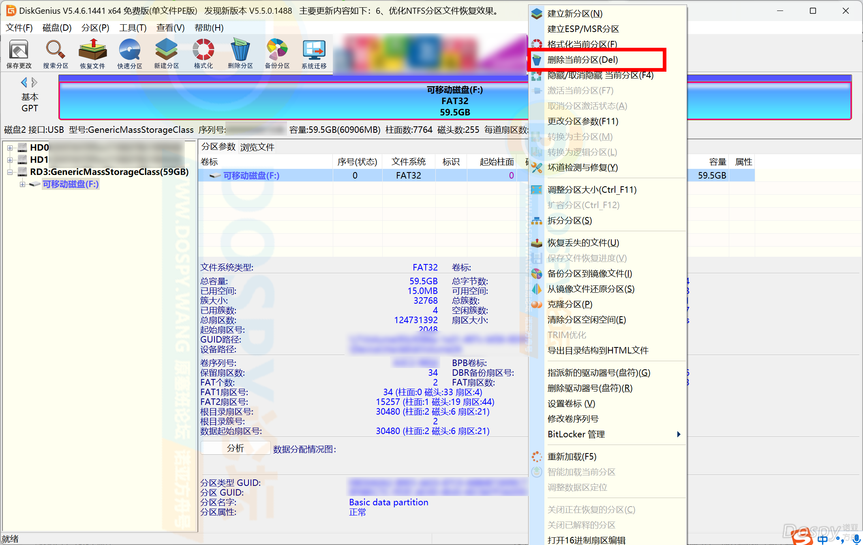Open the BitLocker 管理 submenu arrow
The width and height of the screenshot is (863, 545).
pos(679,434)
